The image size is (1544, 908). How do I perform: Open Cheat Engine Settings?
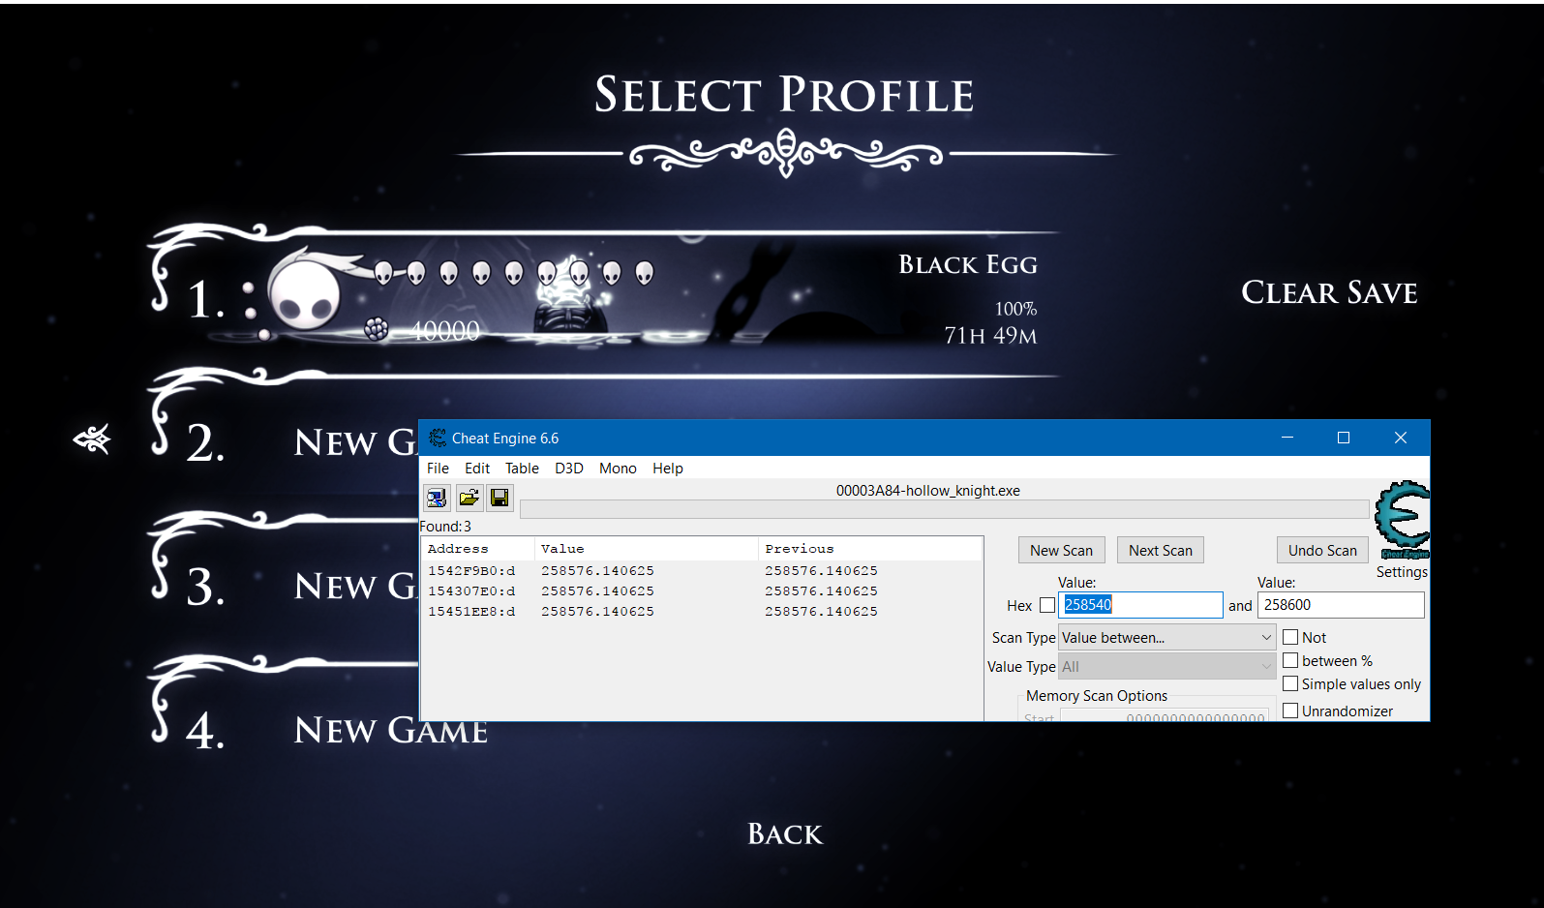[1402, 572]
